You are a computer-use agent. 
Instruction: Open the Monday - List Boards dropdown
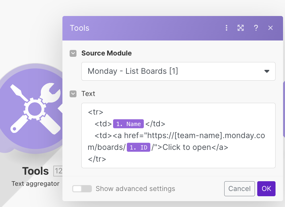pos(178,71)
